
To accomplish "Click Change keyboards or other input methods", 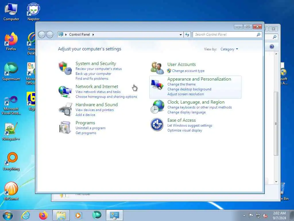I will 200,107.
